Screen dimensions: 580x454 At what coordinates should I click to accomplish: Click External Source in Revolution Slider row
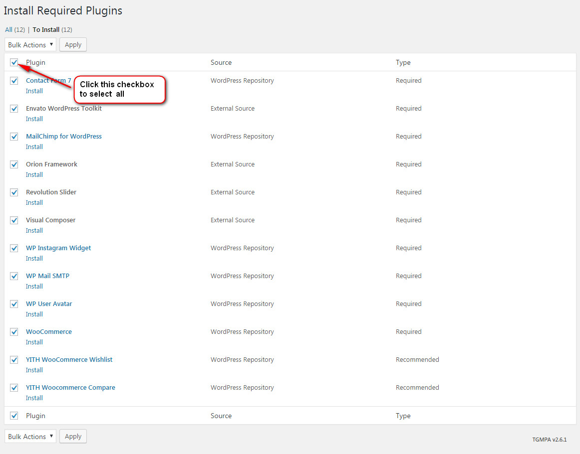[x=233, y=192]
